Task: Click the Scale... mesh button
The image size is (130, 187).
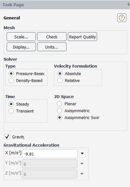Action: (x=21, y=37)
